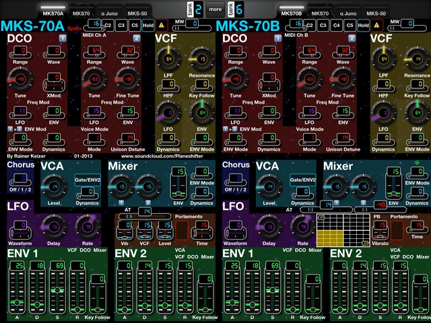Select bank 2 indicator

[x=195, y=9]
